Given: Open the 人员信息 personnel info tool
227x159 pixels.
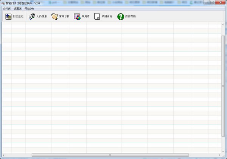Looking at the screenshot, I should click(38, 17).
